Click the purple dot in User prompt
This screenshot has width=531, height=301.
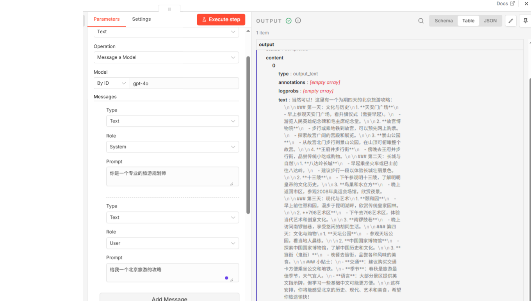pos(226,278)
